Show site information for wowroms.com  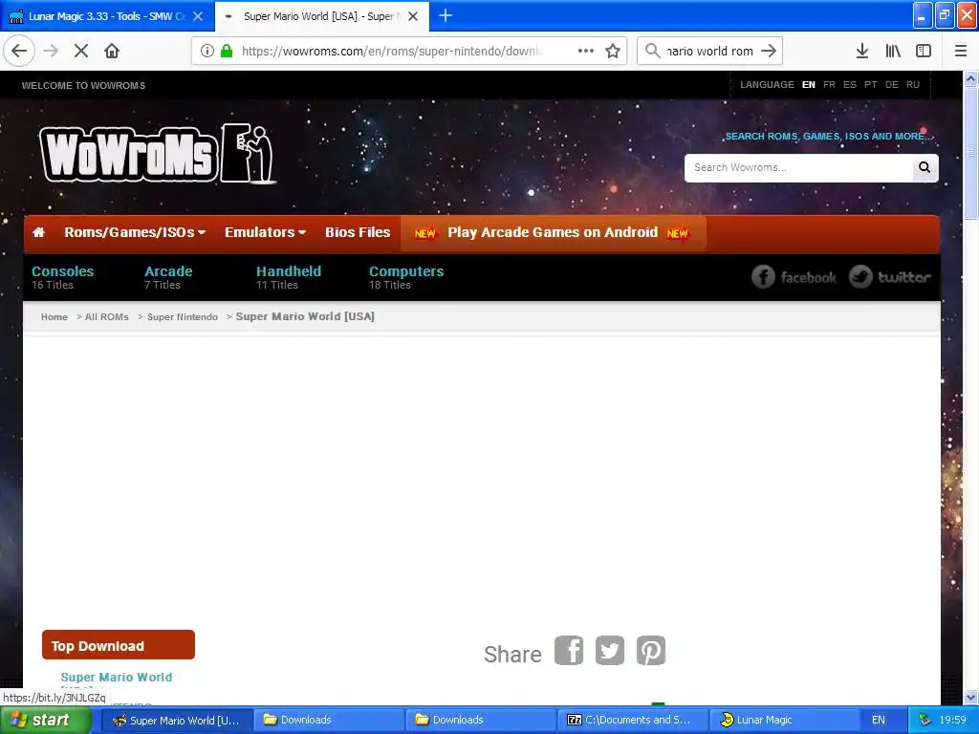tap(207, 51)
